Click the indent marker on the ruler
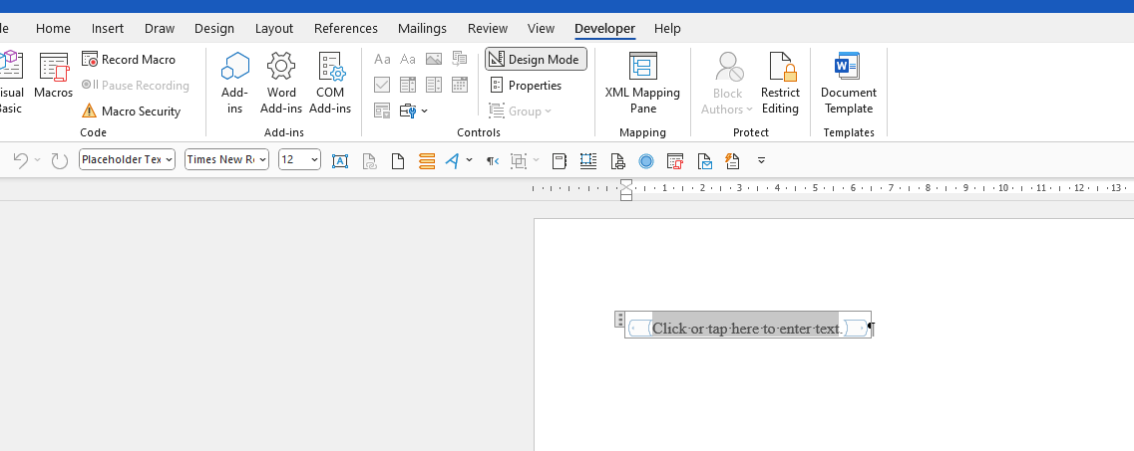This screenshot has height=451, width=1134. (x=626, y=190)
